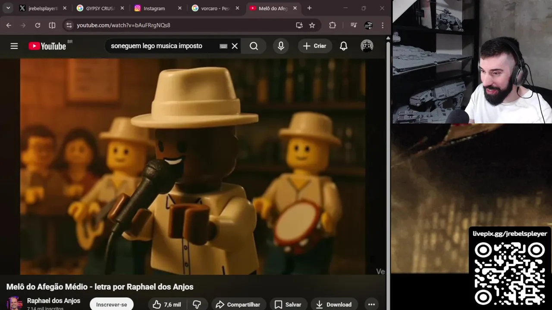The width and height of the screenshot is (552, 310).
Task: Open Raphael dos Anjos channel avatar
Action: [x=14, y=304]
